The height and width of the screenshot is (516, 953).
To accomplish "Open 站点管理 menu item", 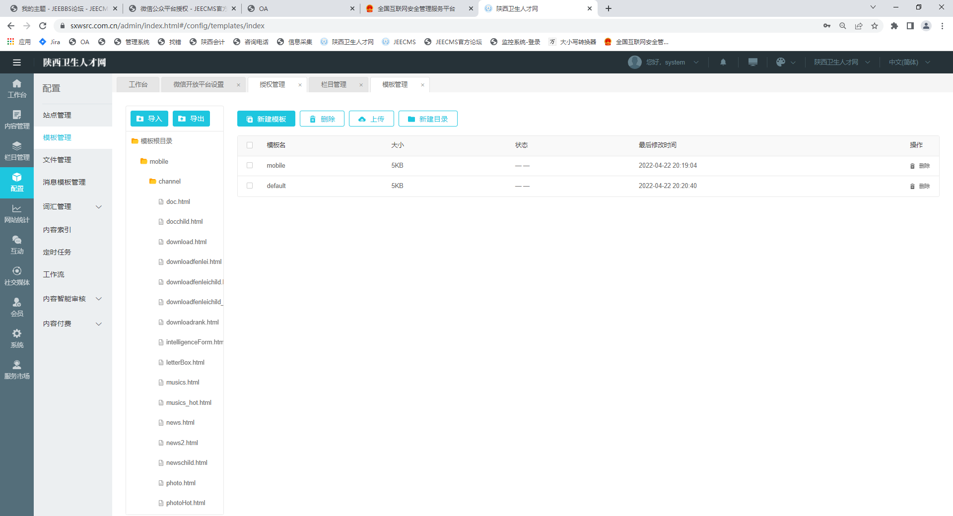I will click(x=73, y=115).
